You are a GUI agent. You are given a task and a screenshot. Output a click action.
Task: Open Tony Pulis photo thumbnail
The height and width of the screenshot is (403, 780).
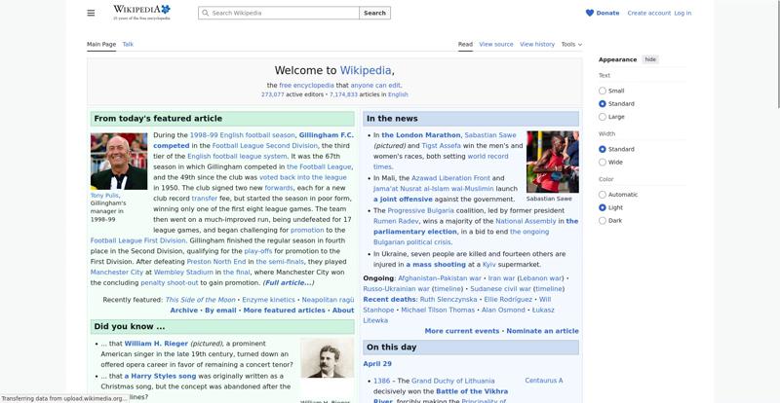click(118, 162)
